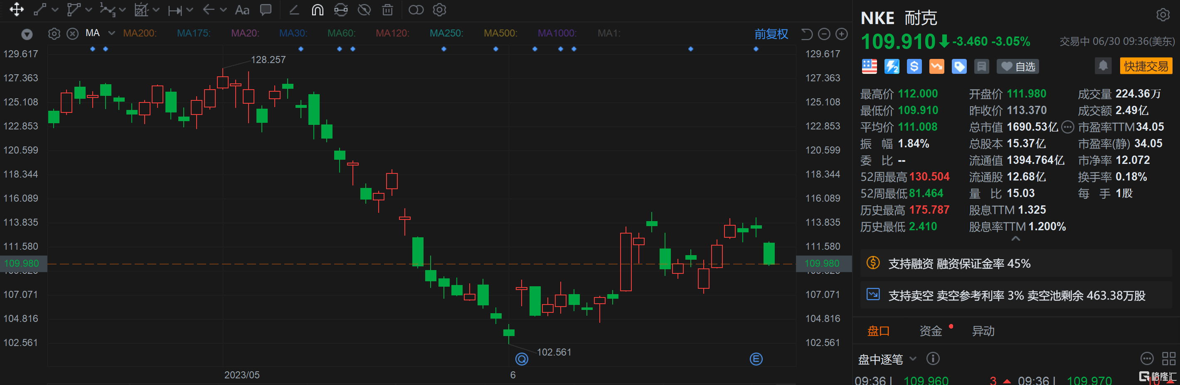Select the speech bubble comment tool
Screen dimensions: 1180x385
[x=266, y=10]
